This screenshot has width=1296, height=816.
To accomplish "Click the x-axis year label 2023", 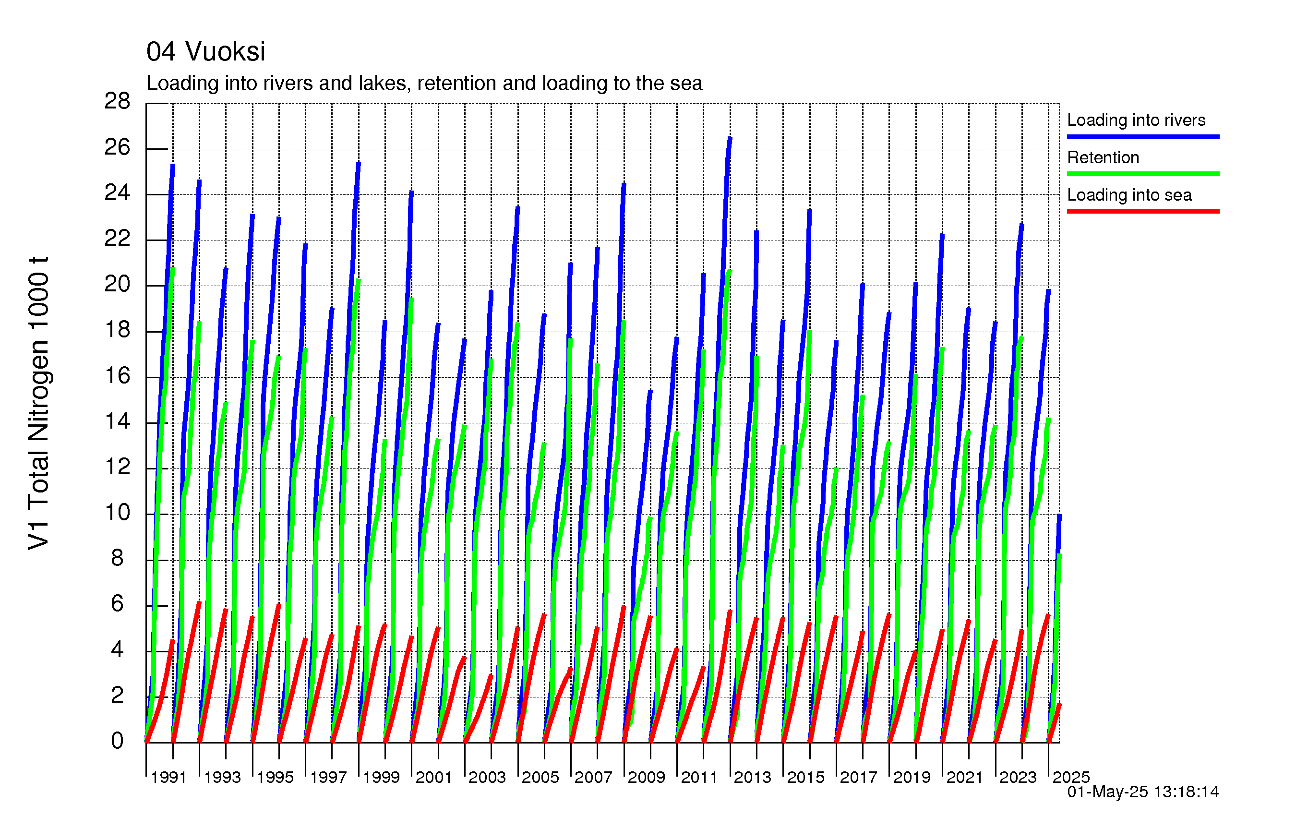I will coord(1018,777).
